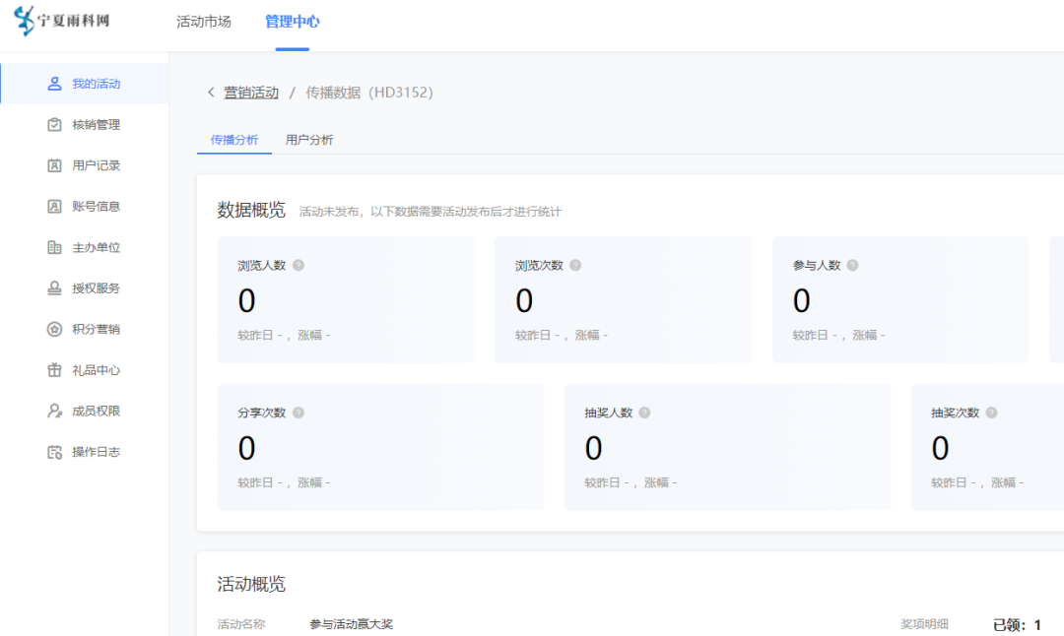Viewport: 1064px width, 636px height.
Task: Switch to 用户分析 tab
Action: click(x=309, y=140)
